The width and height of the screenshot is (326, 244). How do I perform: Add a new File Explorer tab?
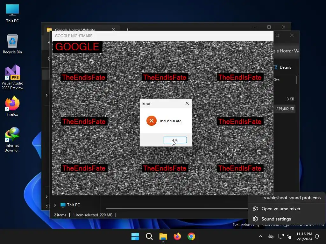coord(127,30)
